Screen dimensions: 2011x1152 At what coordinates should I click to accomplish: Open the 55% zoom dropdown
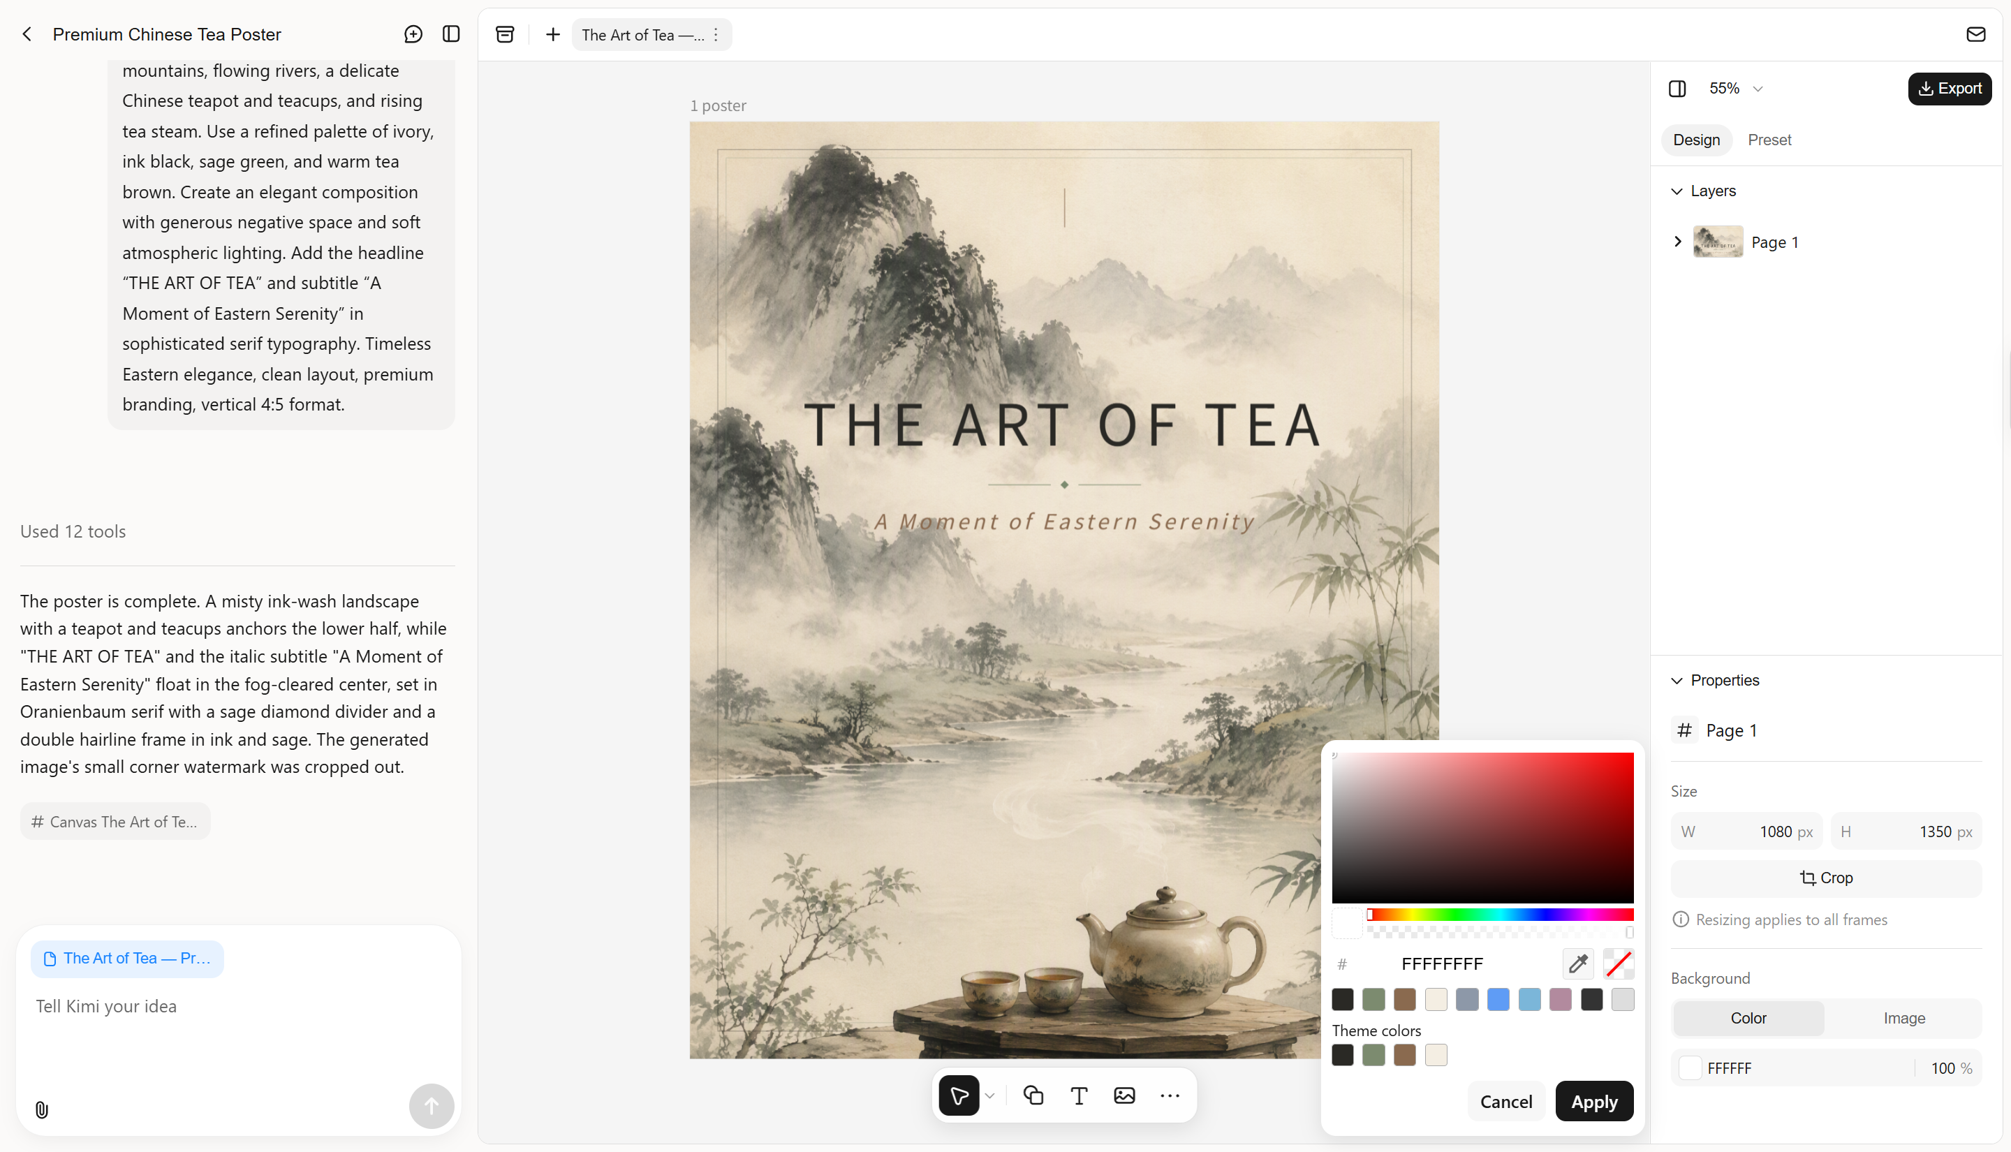(1736, 89)
